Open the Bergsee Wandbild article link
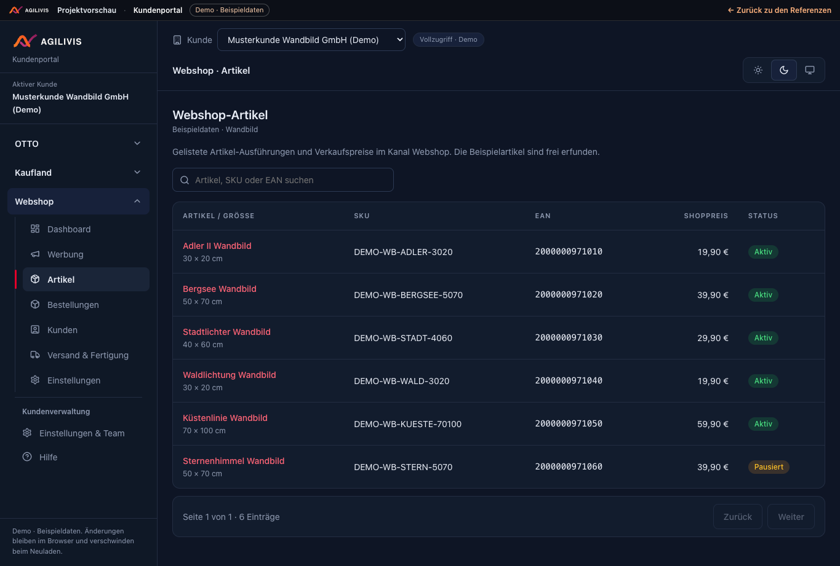The image size is (840, 566). [x=220, y=288]
